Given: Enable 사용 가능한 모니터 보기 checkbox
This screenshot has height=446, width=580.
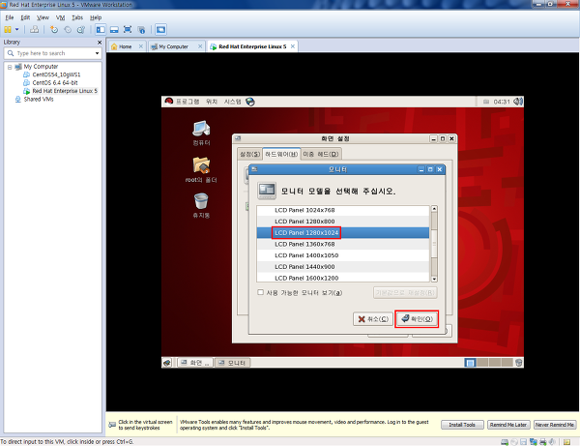Looking at the screenshot, I should 260,292.
